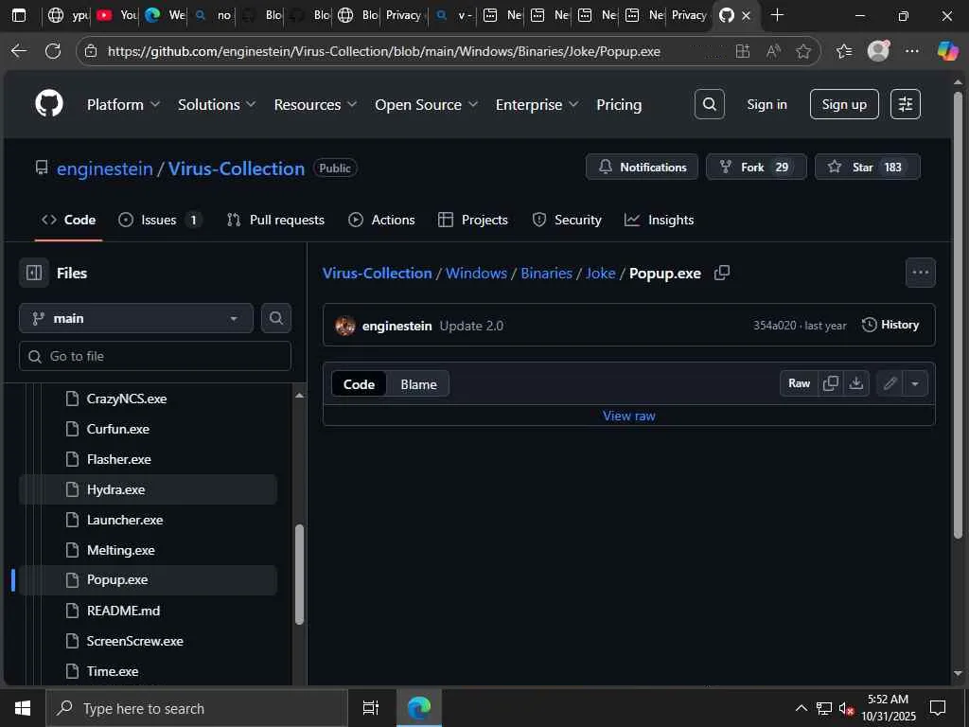
Task: Open the Windows notification center
Action: [x=938, y=708]
